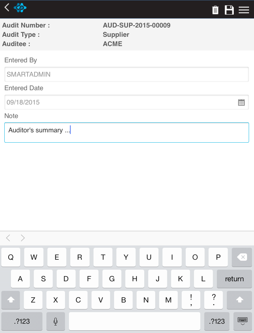Image resolution: width=254 pixels, height=333 pixels.
Task: Tap the space bar
Action: [x=135, y=321]
